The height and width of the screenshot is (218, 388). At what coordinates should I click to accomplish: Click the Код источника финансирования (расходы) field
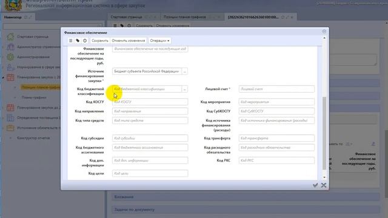pos(276,121)
